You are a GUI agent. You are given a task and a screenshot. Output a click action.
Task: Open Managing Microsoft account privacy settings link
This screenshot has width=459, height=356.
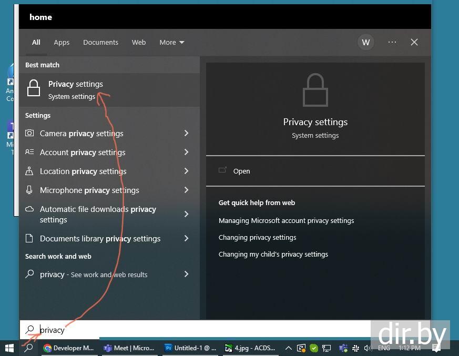coord(286,221)
